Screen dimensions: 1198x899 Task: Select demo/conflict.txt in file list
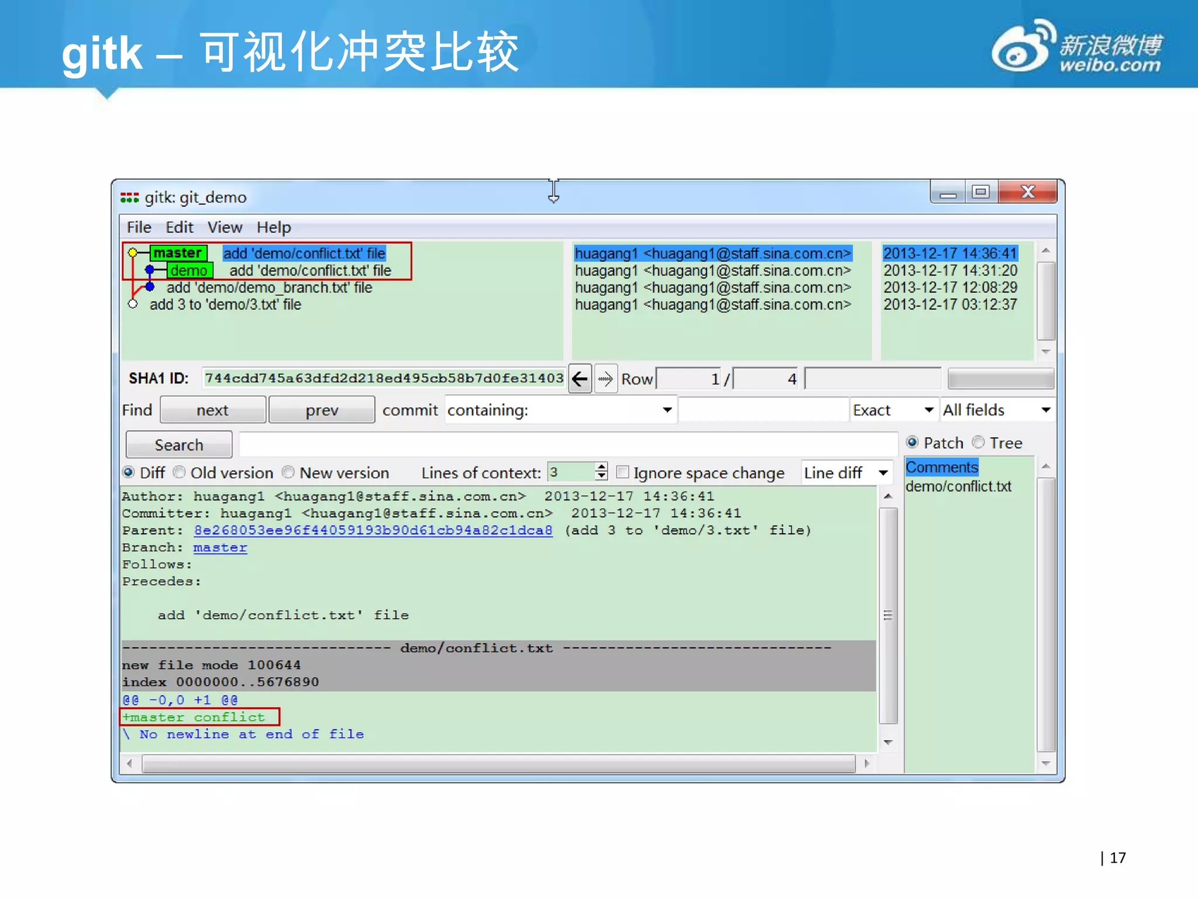[x=958, y=486]
